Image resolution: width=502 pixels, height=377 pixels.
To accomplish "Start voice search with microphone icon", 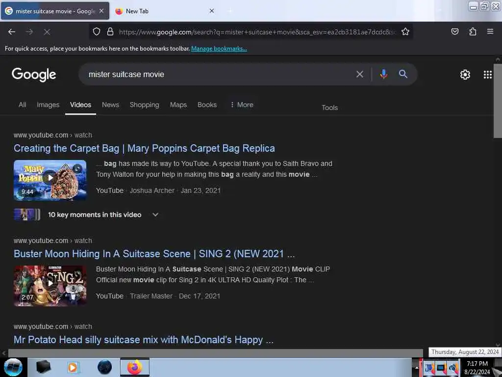I will point(383,75).
